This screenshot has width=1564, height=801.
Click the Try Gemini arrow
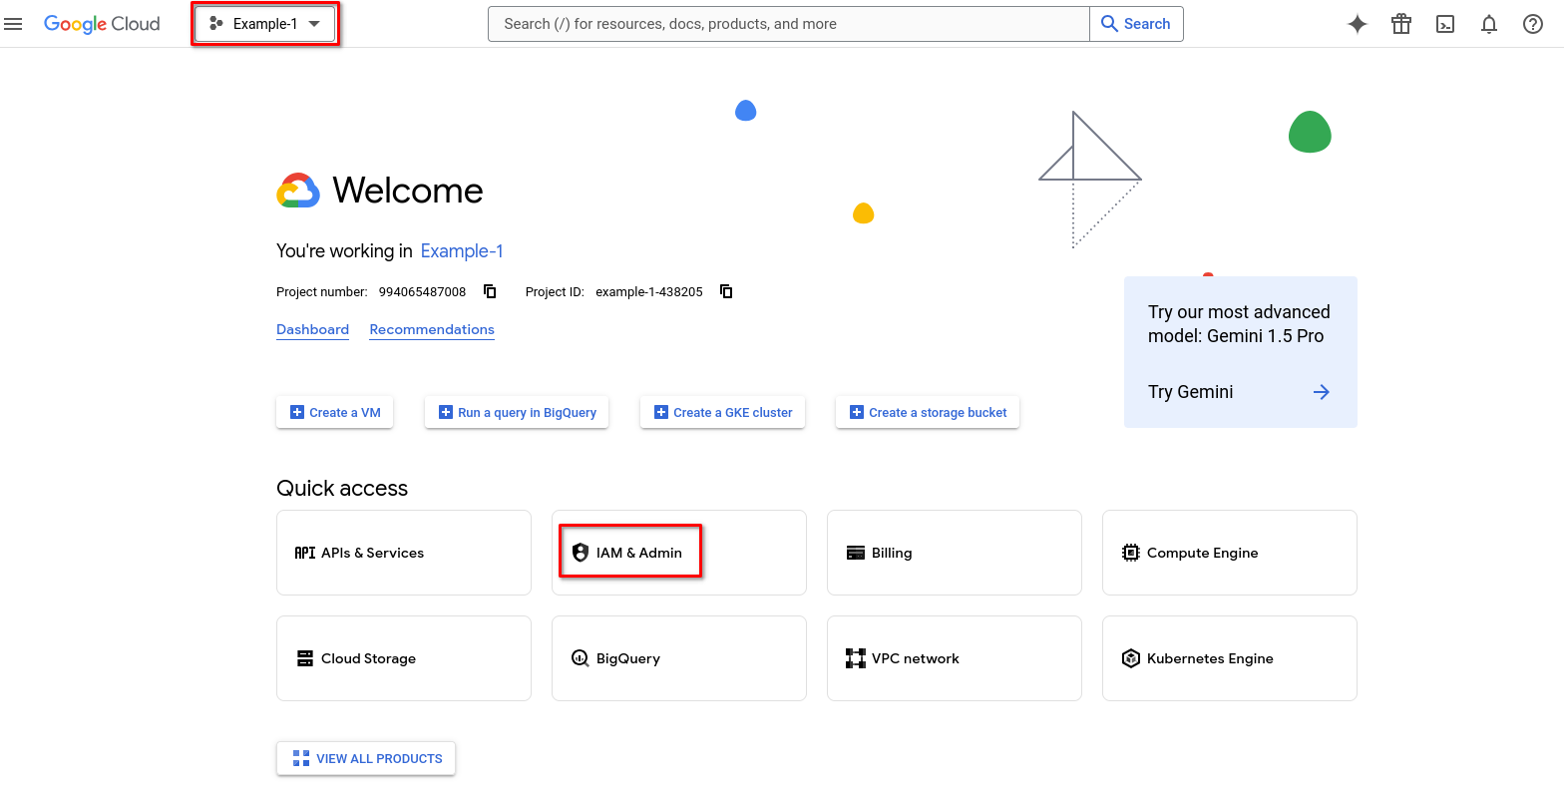(1322, 392)
